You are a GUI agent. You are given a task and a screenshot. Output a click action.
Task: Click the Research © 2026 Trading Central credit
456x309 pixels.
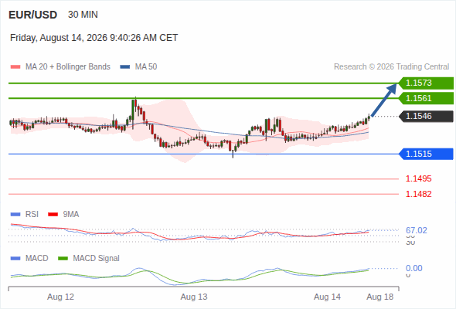click(x=391, y=67)
